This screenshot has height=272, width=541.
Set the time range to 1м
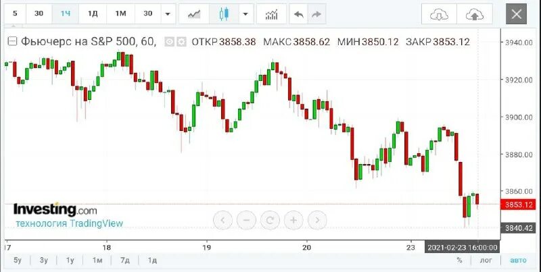point(97,261)
